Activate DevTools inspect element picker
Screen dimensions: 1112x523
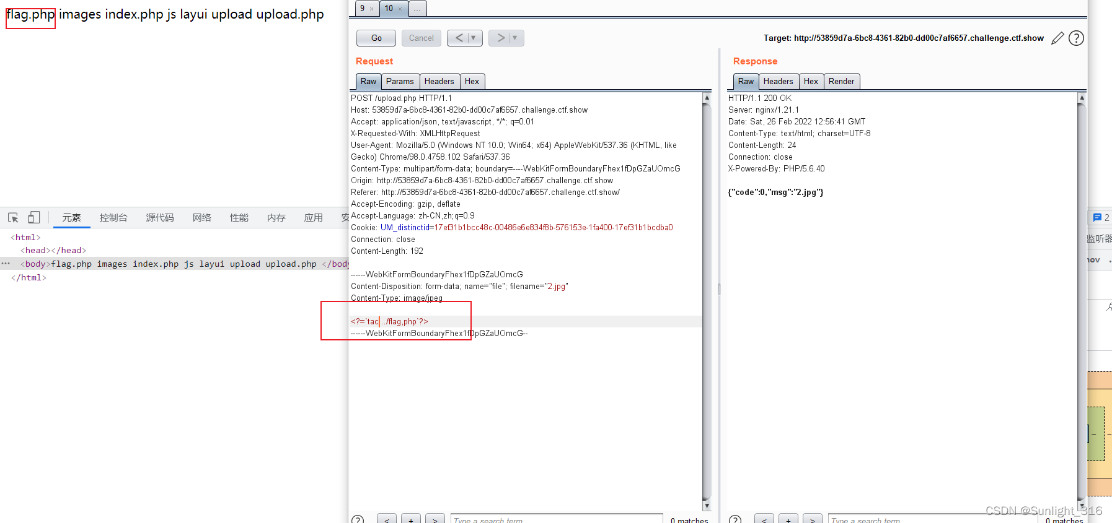coord(13,217)
